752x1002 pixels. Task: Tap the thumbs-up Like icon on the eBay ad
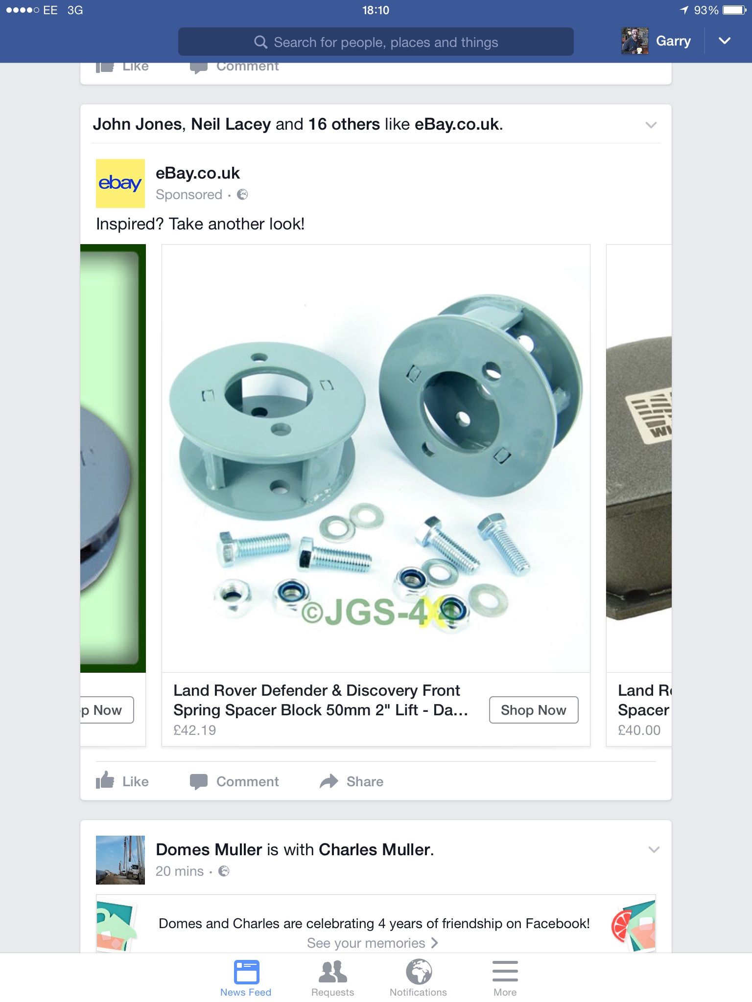click(105, 780)
